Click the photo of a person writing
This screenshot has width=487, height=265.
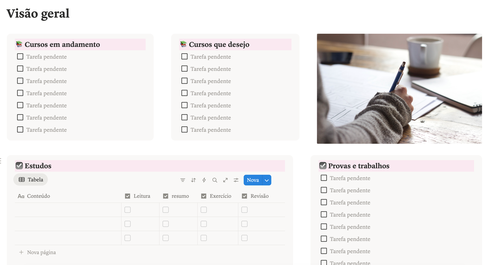pos(399,89)
